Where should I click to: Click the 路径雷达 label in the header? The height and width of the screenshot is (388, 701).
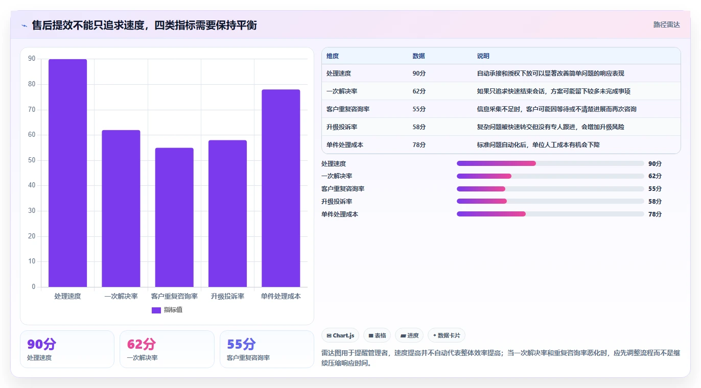click(666, 25)
